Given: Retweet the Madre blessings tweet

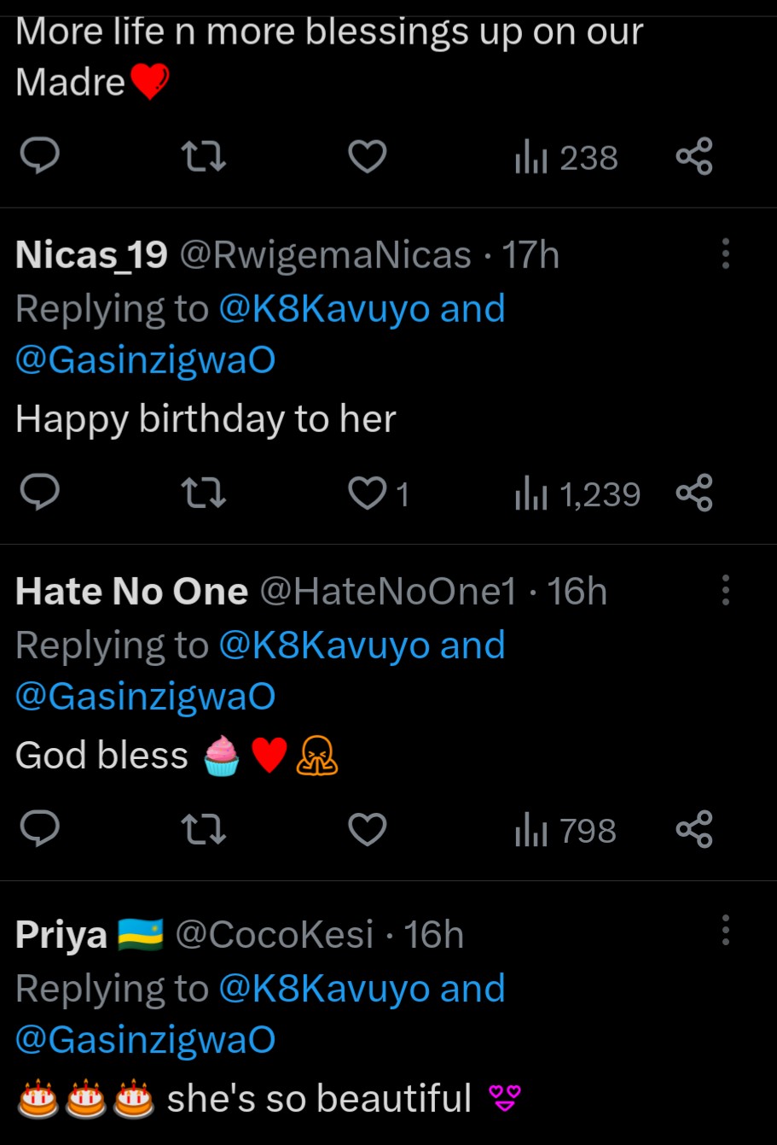Looking at the screenshot, I should pos(205,157).
